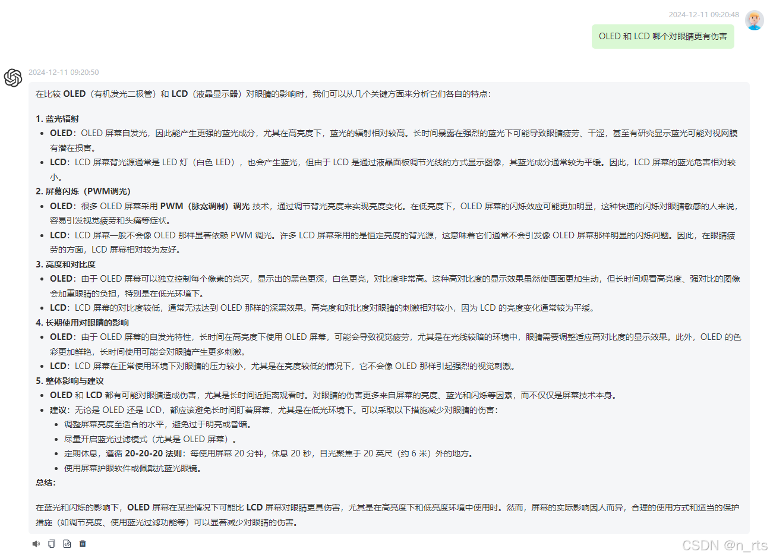Click heading "4. 长期使用对眼睛的影响"
This screenshot has height=558, width=770.
click(x=82, y=323)
